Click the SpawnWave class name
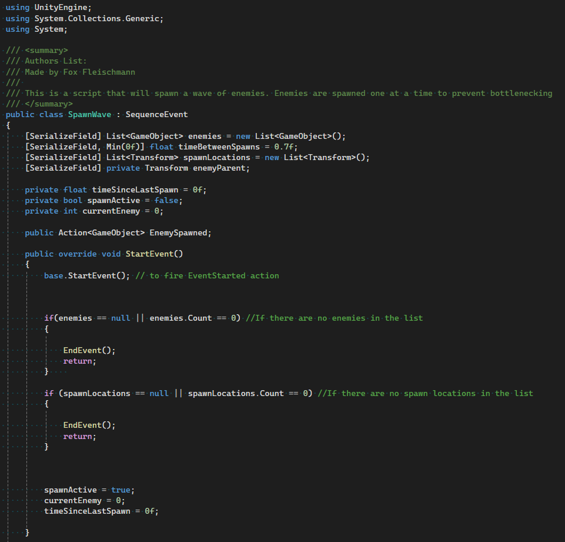The height and width of the screenshot is (542, 565). [x=89, y=114]
